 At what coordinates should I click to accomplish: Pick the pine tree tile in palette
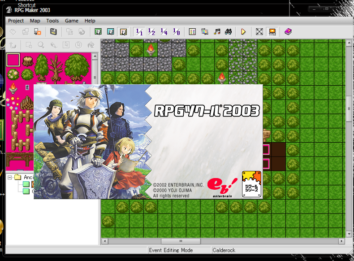pos(42,67)
